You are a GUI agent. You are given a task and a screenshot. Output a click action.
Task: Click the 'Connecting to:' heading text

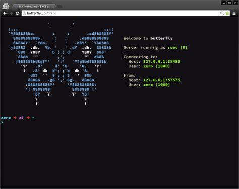141,57
